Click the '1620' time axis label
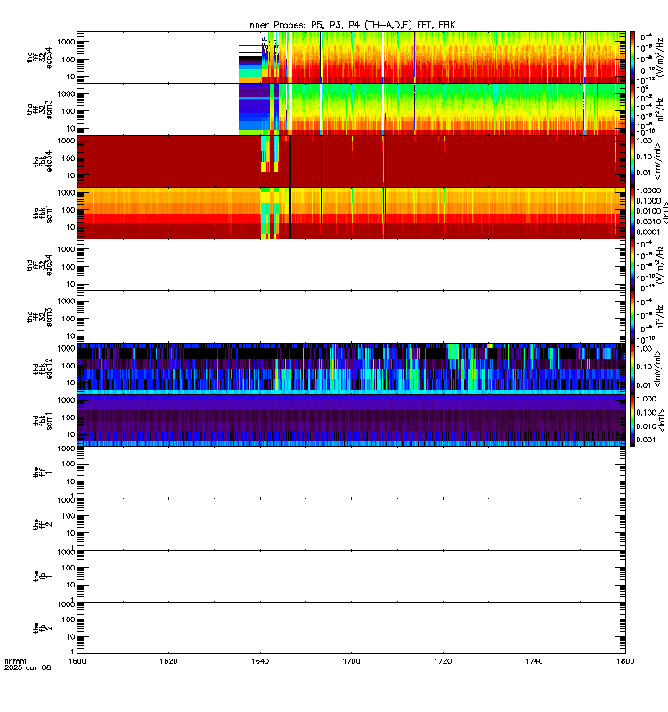Image resolution: width=668 pixels, height=712 pixels. click(168, 661)
